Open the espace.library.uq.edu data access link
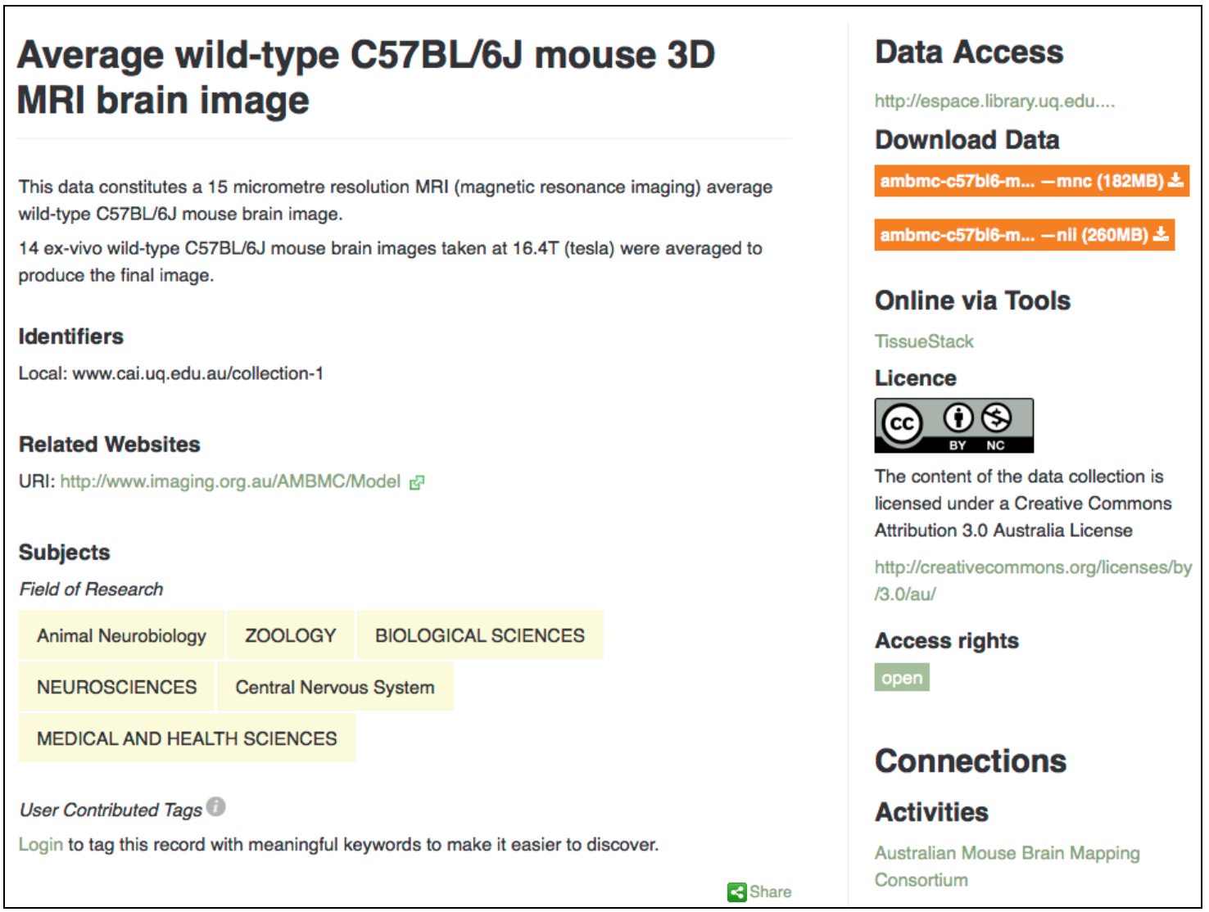 (994, 102)
